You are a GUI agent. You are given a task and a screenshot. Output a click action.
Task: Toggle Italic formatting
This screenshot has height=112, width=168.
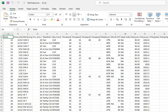click(x=34, y=19)
